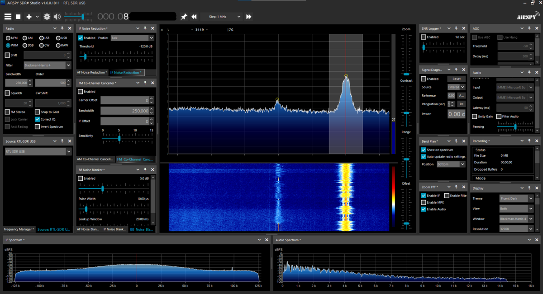
Task: Click the plus icon to add a slice
Action: 29,17
